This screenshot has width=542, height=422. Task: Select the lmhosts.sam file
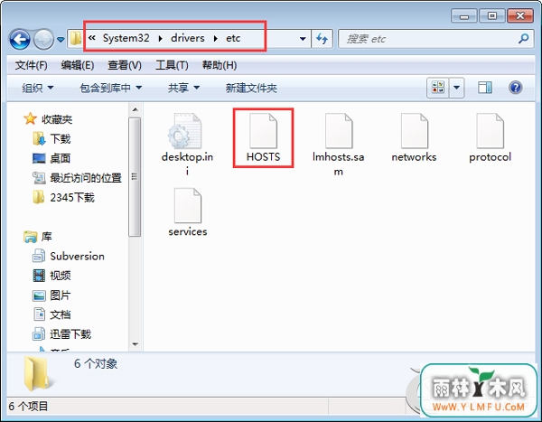339,144
